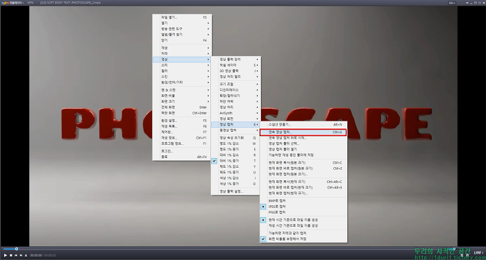The image size is (486, 260).
Task: Select 전체 화면 (Enter) item
Action: [x=182, y=107]
